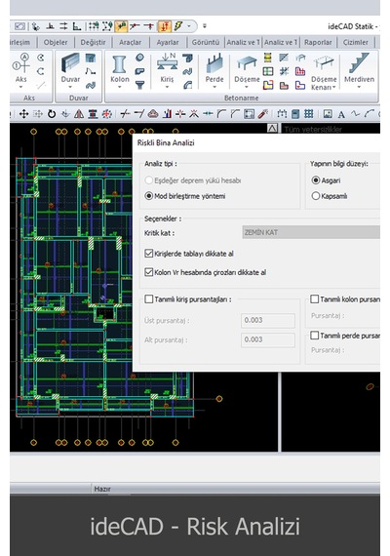
Task: Select the Döşeme (slab) tool icon
Action: point(247,63)
